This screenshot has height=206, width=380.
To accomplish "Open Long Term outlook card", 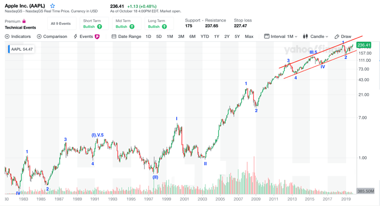I will pyautogui.click(x=159, y=24).
